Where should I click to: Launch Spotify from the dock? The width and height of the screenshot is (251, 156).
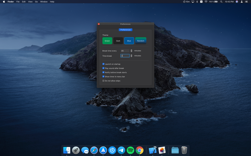(131, 150)
